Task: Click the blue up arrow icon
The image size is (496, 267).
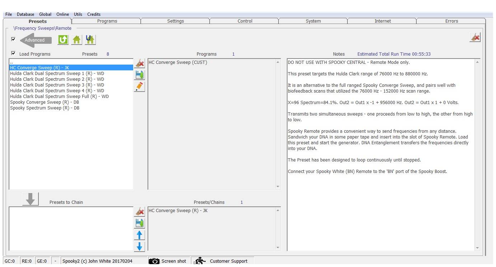Action: 139,235
